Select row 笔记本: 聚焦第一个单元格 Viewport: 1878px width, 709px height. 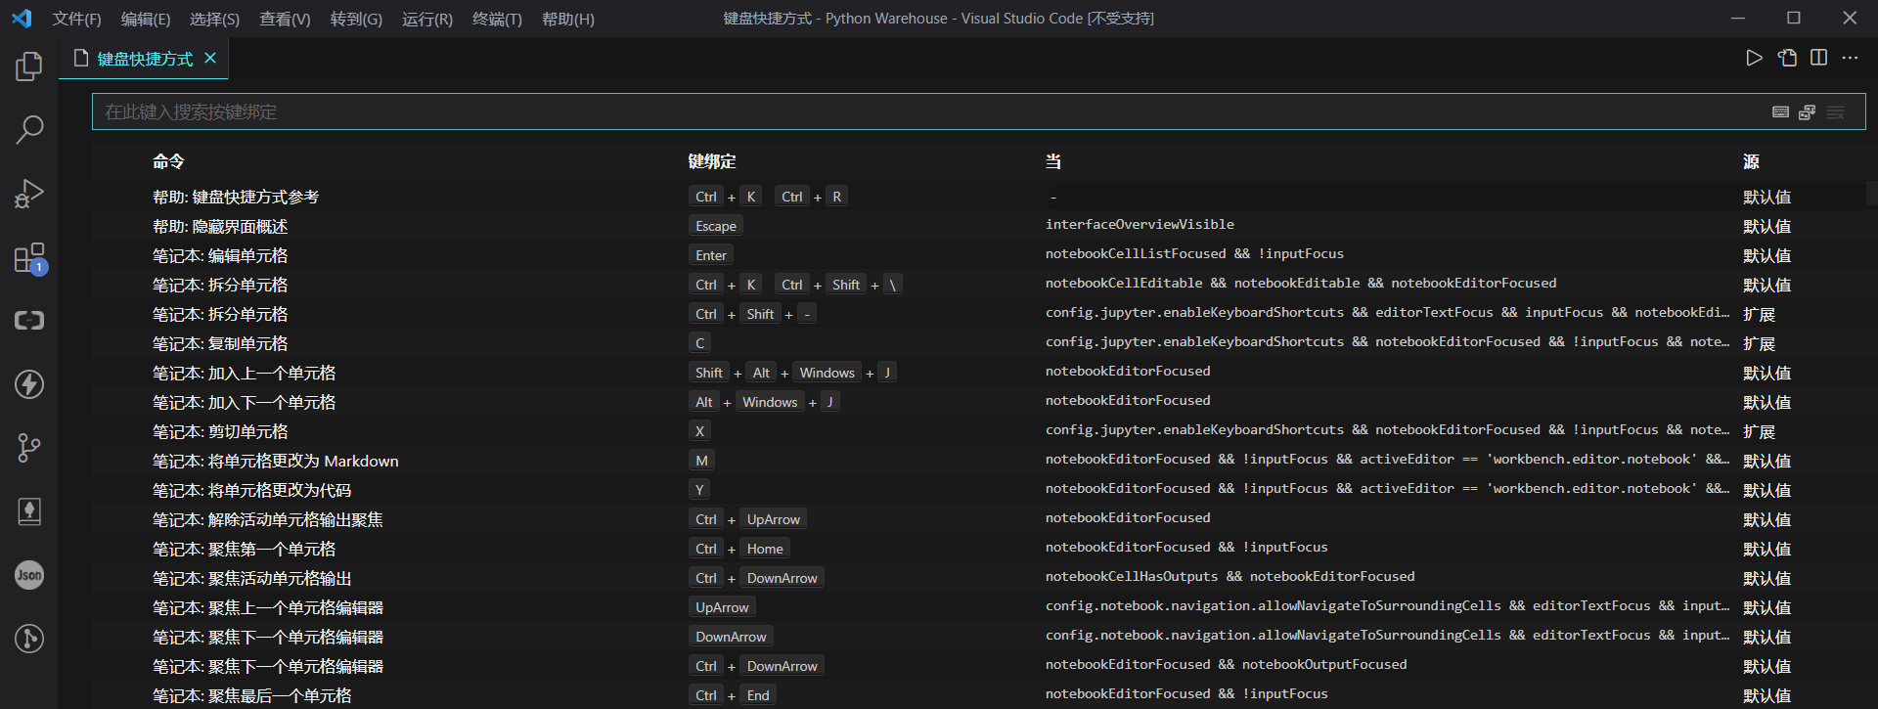pos(978,549)
